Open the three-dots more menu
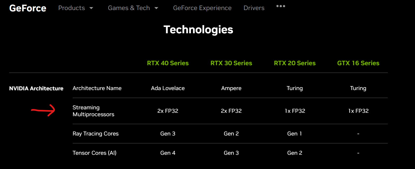 281,6
